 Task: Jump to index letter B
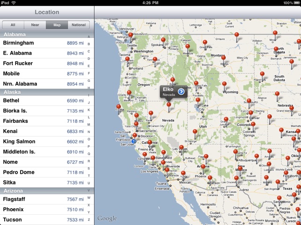point(89,44)
